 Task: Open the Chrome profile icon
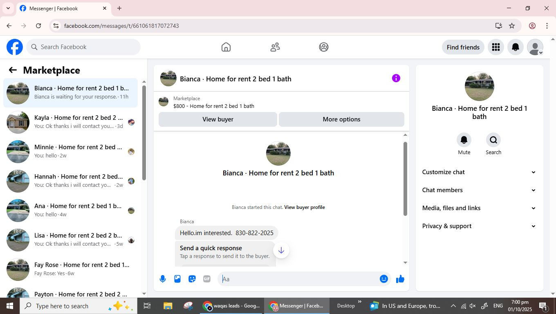click(532, 26)
